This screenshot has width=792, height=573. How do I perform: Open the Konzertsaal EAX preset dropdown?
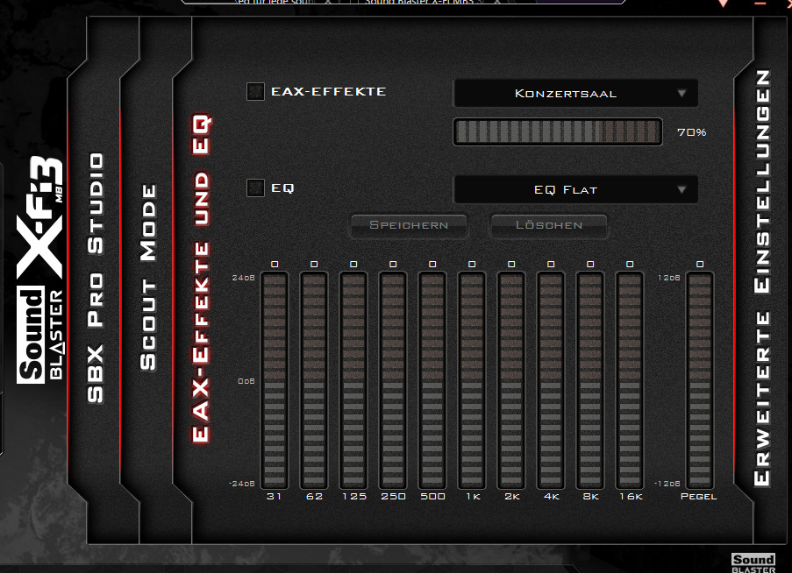(x=576, y=94)
